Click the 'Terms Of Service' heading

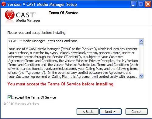click(64, 13)
